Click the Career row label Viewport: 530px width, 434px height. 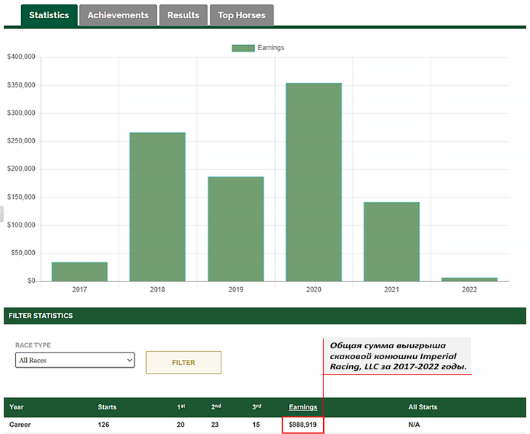21,424
